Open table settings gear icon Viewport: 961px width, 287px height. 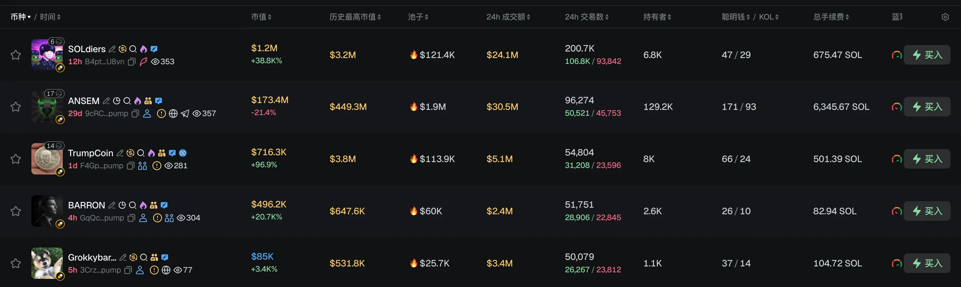coord(945,17)
